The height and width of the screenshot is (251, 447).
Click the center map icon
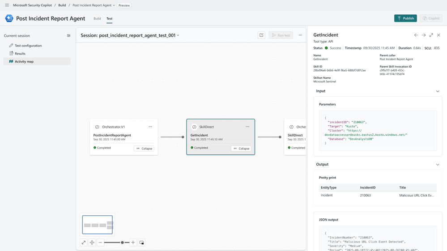click(92, 242)
